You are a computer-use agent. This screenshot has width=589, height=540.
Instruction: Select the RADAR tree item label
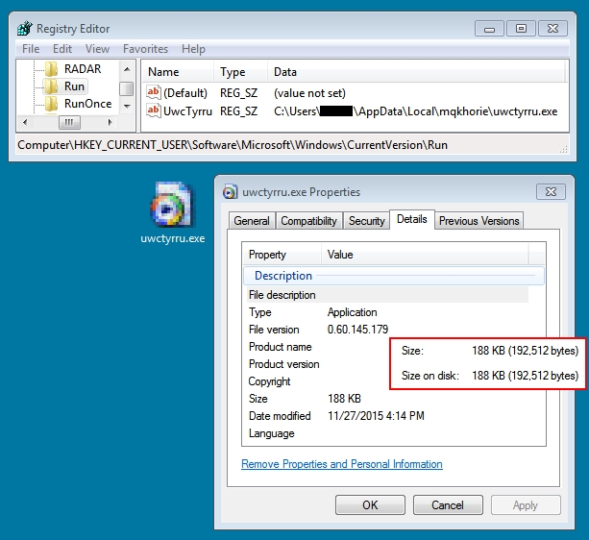(x=83, y=69)
